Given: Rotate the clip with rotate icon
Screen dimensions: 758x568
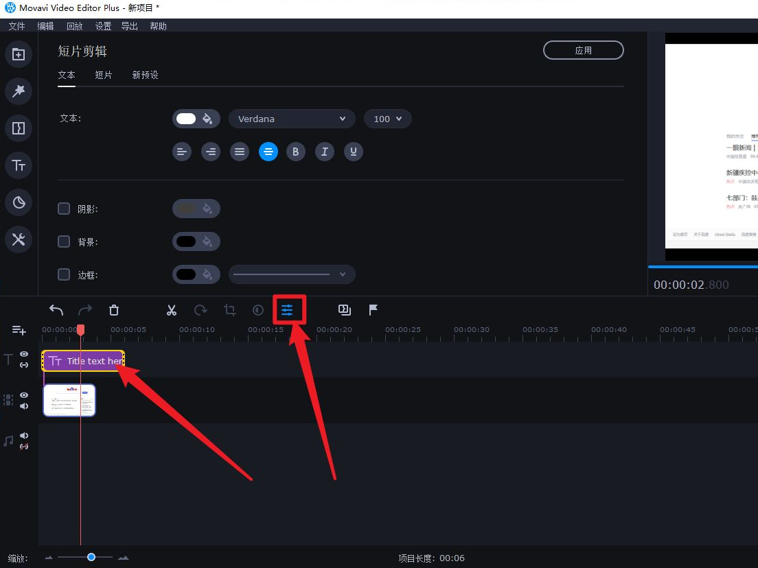Looking at the screenshot, I should pyautogui.click(x=200, y=310).
